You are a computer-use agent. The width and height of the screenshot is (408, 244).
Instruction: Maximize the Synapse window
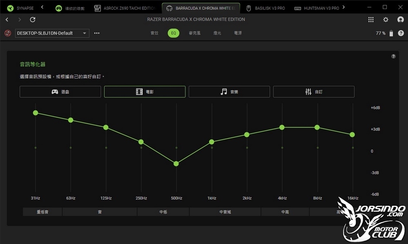385,7
